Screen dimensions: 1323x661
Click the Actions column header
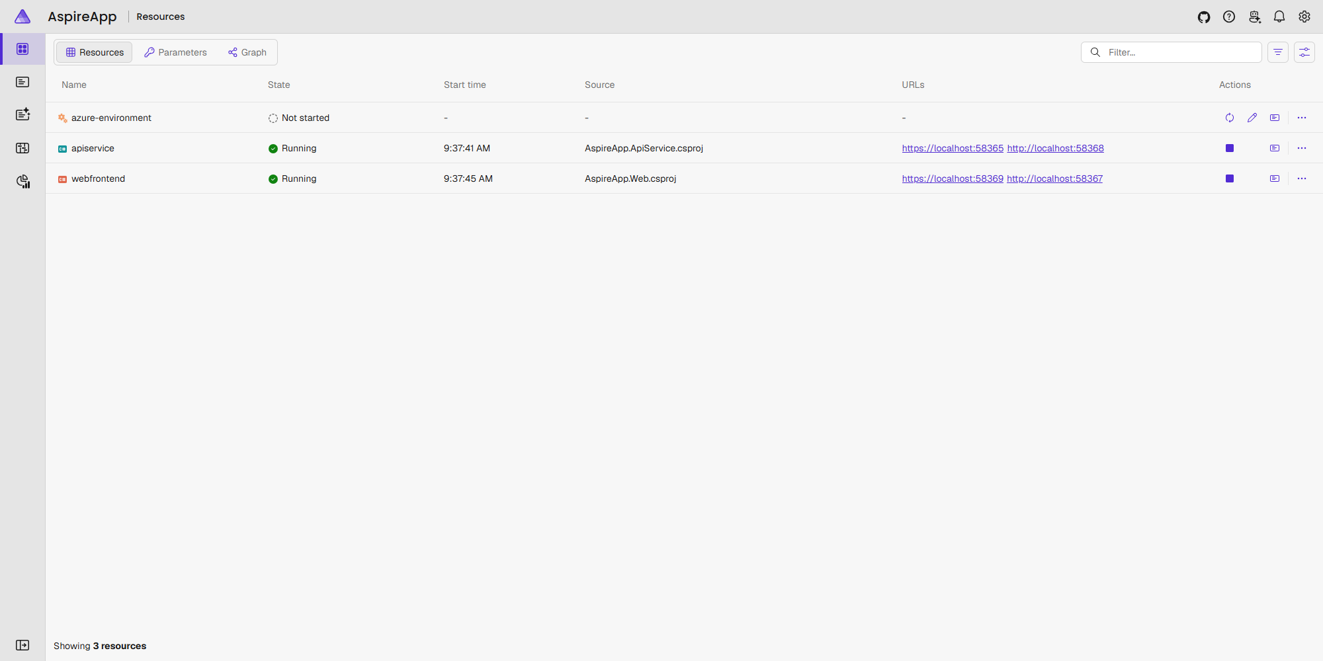1235,85
